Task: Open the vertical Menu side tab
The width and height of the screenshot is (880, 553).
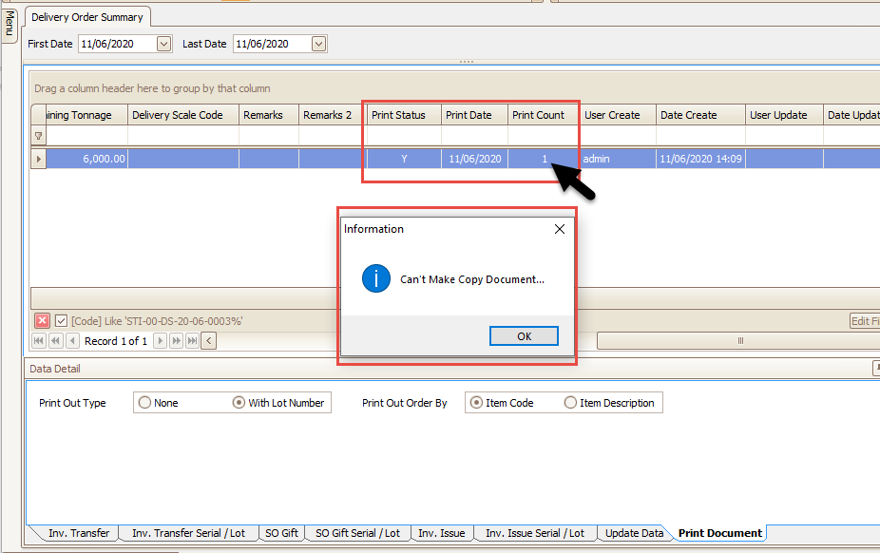Action: [9, 24]
